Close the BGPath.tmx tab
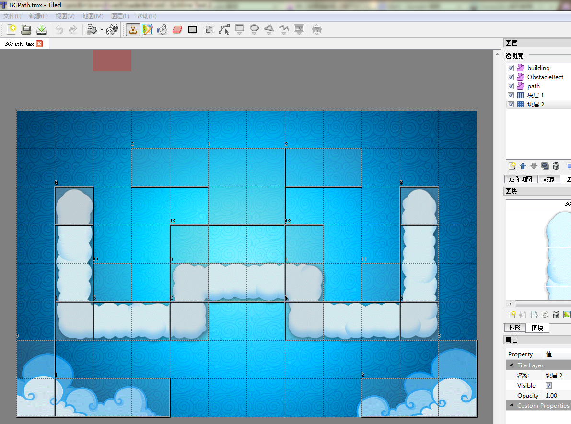The width and height of the screenshot is (571, 424). [39, 44]
